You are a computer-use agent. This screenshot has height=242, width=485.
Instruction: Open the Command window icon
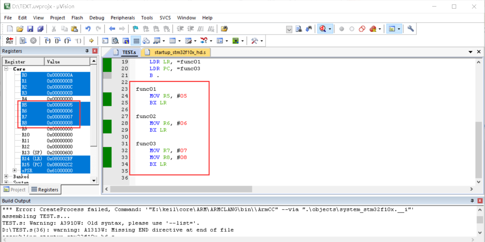pyautogui.click(x=105, y=41)
